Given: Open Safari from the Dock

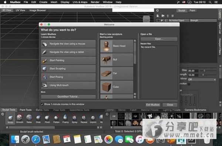Looking at the screenshot, I should (x=36, y=139).
